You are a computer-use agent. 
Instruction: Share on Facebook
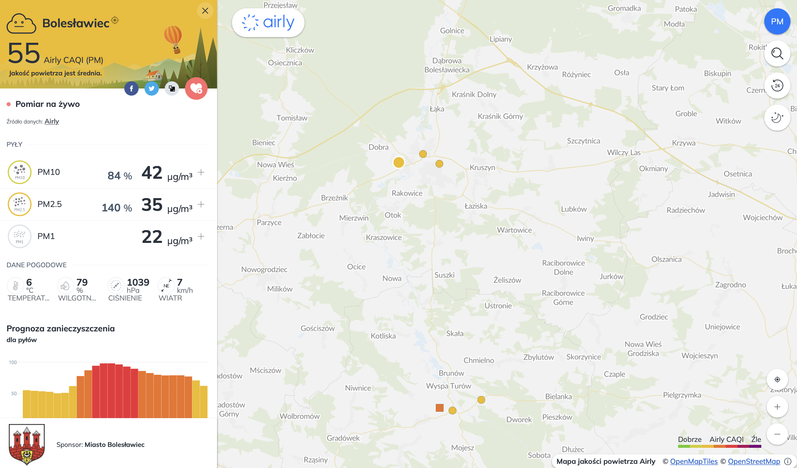click(131, 89)
